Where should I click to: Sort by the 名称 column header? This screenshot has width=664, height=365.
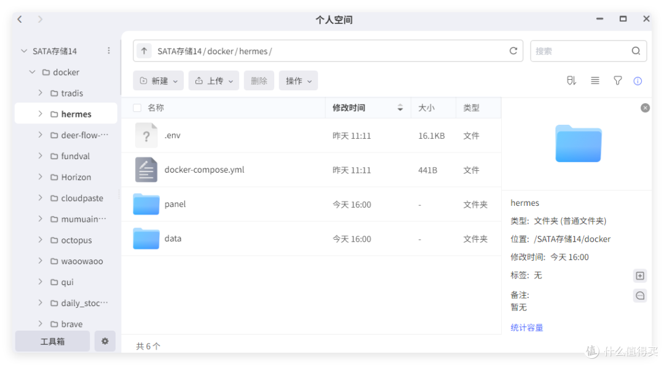point(156,108)
